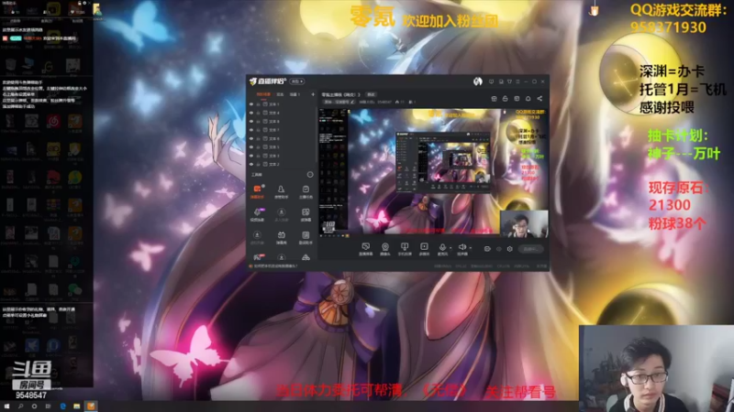The height and width of the screenshot is (412, 734).
Task: Click the bell notification icon above preview
Action: coord(528,99)
